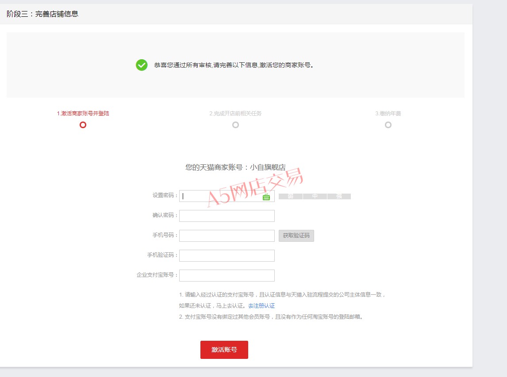Click note 2 about 支付宝账号没有绑定过其他会员账号
Screen dimensions: 507x377
tap(271, 317)
